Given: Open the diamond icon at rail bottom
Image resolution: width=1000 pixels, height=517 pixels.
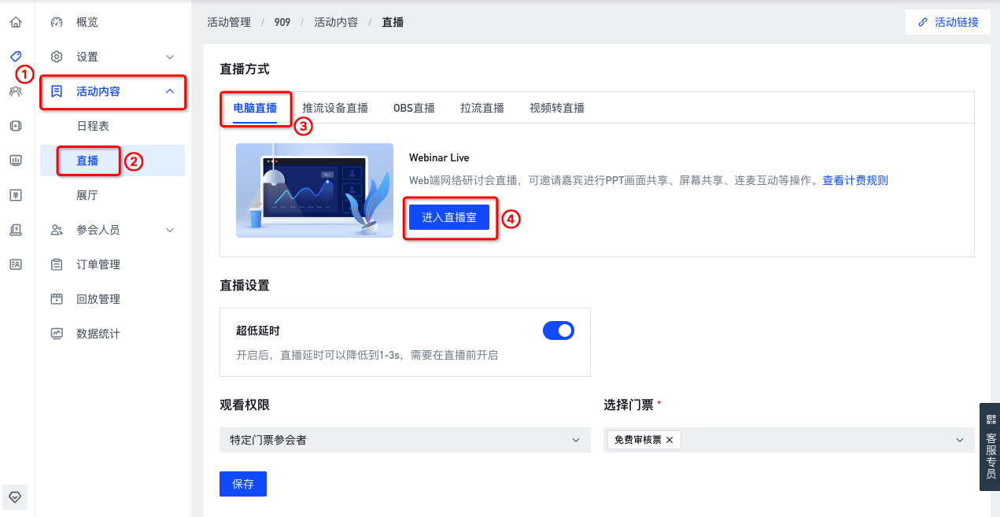Looking at the screenshot, I should point(15,497).
